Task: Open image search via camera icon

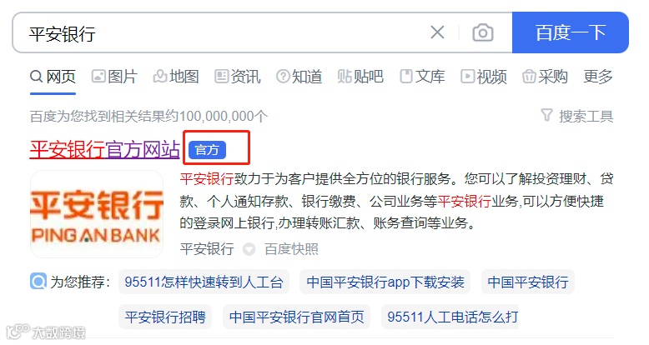Action: click(483, 32)
